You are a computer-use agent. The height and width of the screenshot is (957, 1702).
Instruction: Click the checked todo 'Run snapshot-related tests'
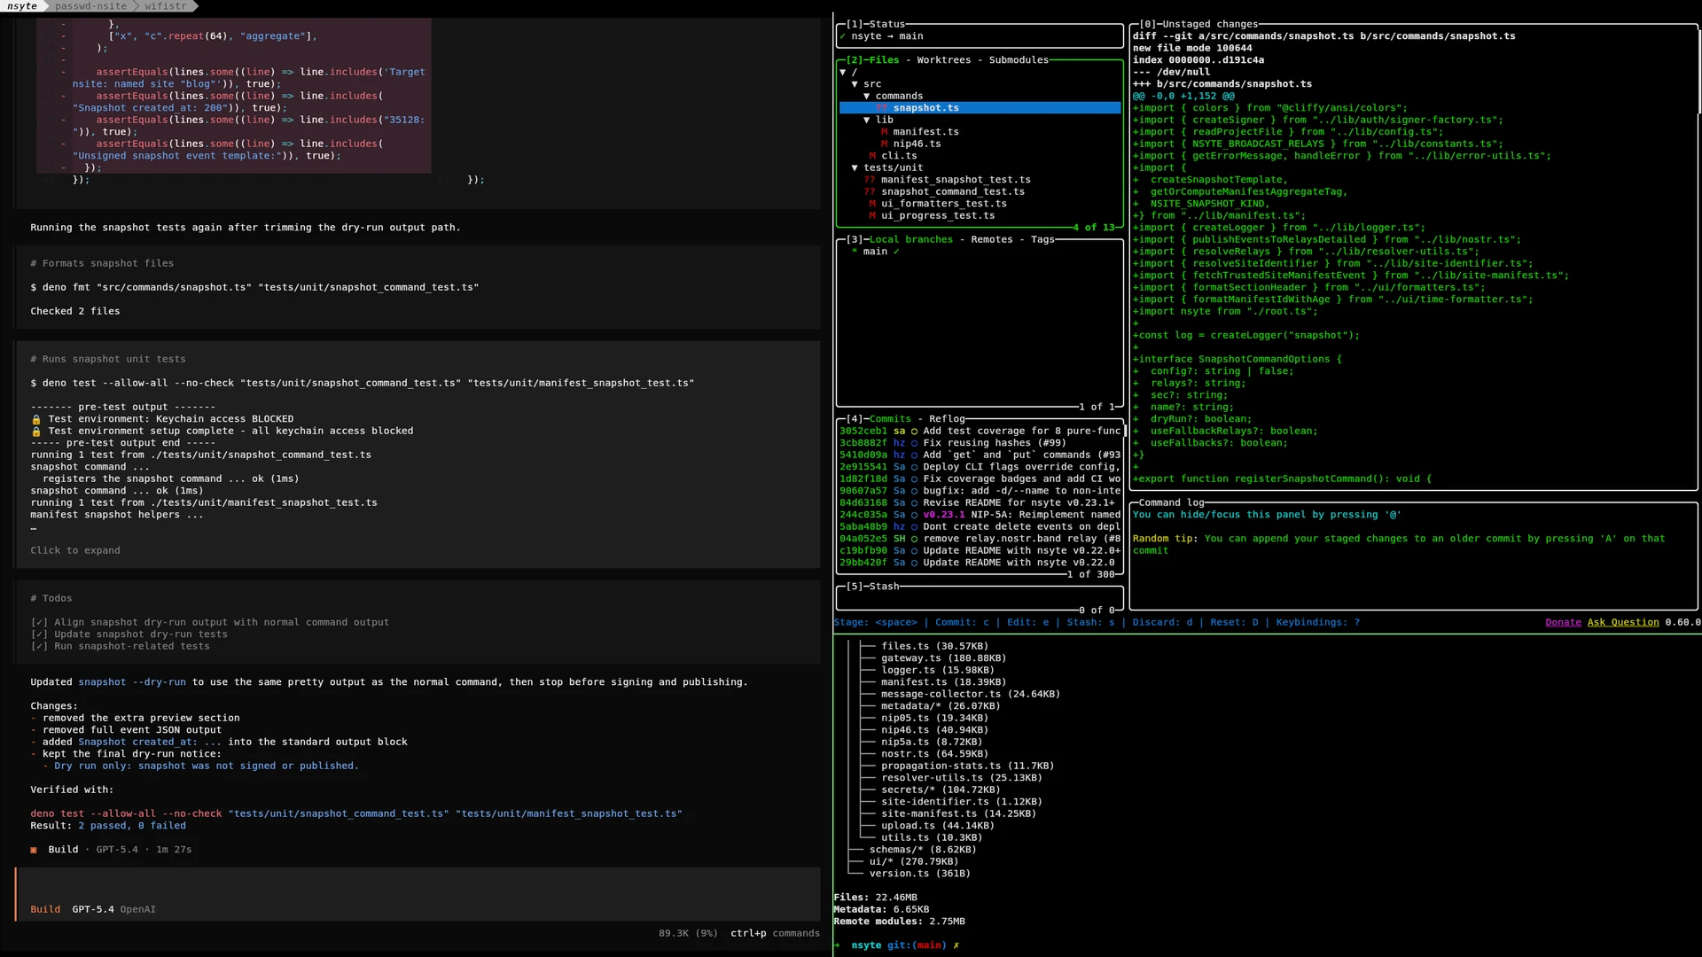pos(120,647)
